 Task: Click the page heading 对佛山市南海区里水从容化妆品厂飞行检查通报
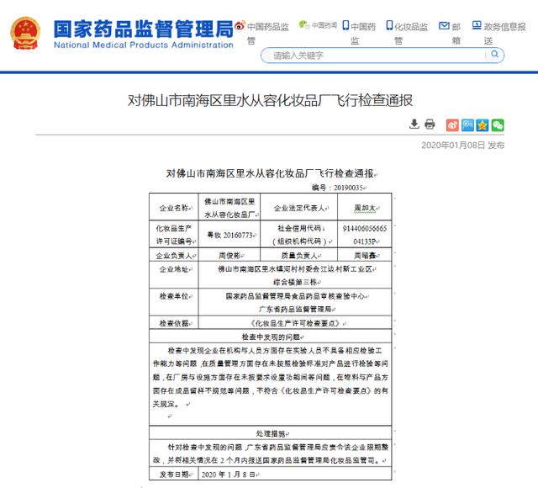(271, 100)
